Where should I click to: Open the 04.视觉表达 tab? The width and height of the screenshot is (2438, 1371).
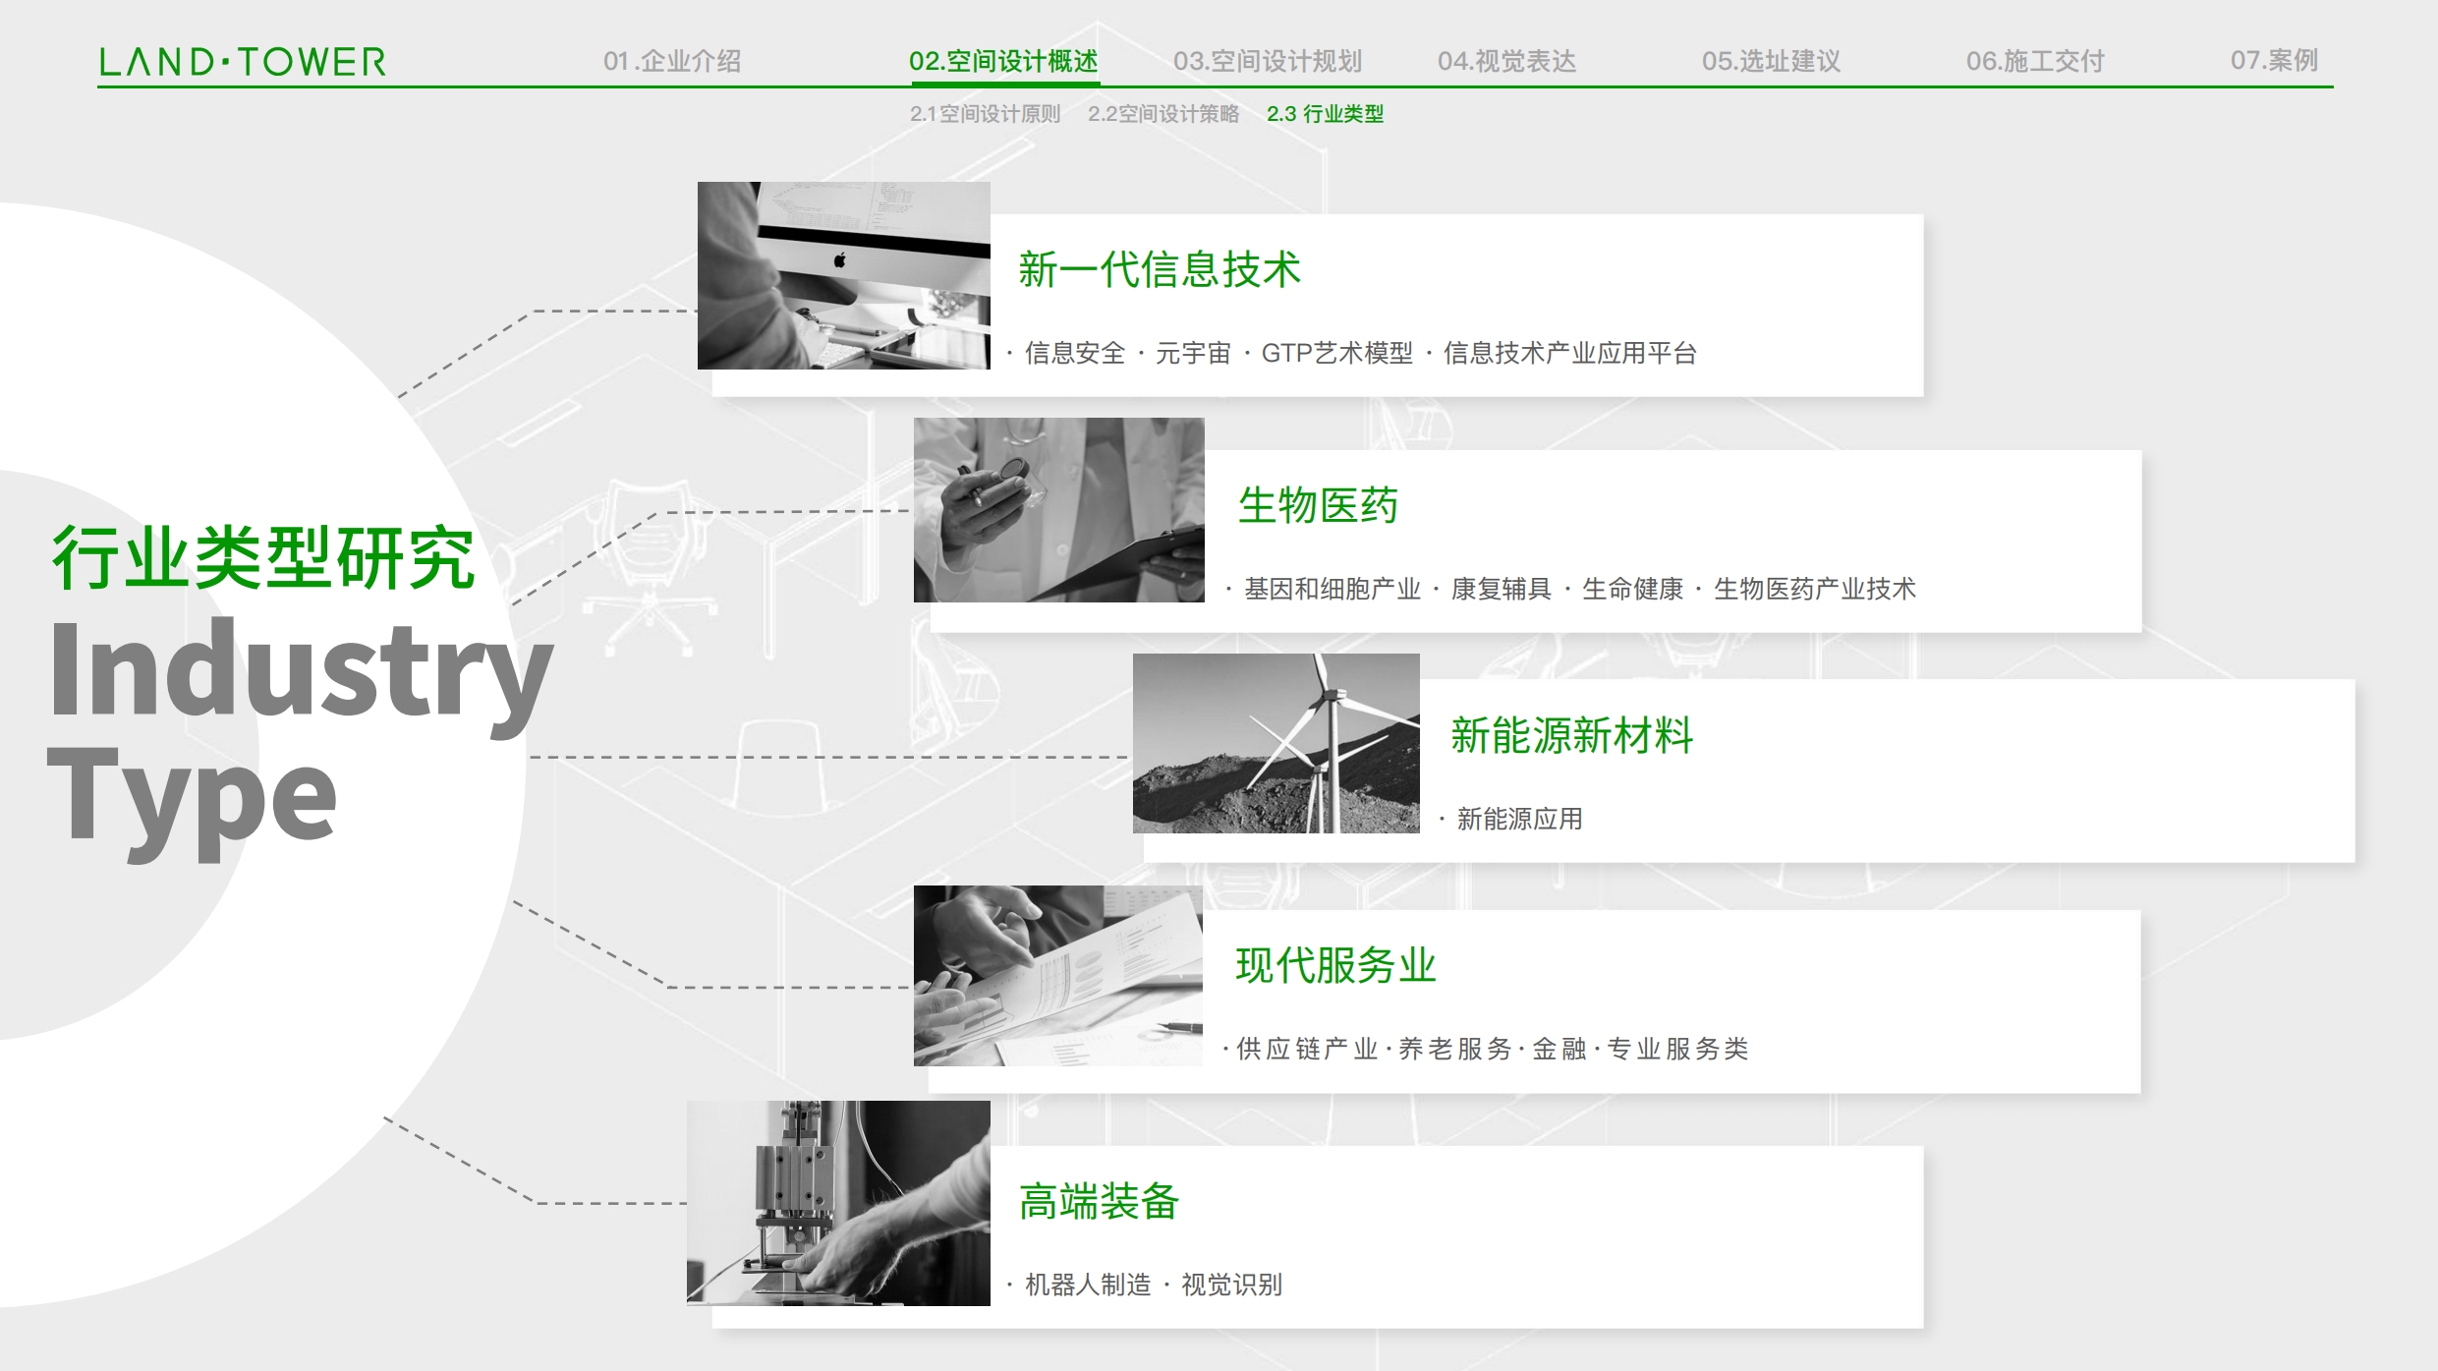1506,61
